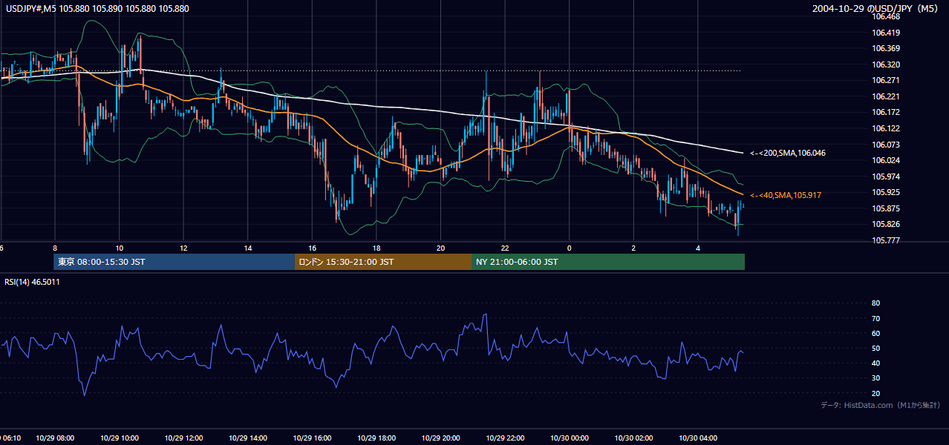
Task: Click RSI scale level 50
Action: [x=875, y=348]
